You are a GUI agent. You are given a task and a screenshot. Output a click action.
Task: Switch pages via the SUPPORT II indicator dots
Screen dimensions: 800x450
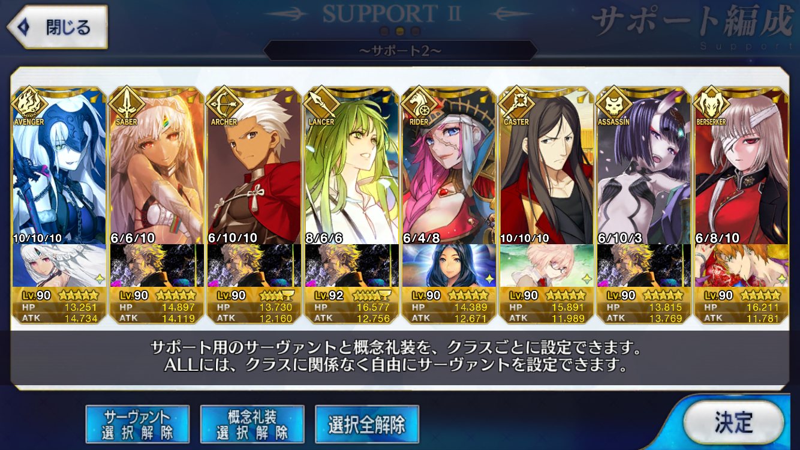point(400,31)
